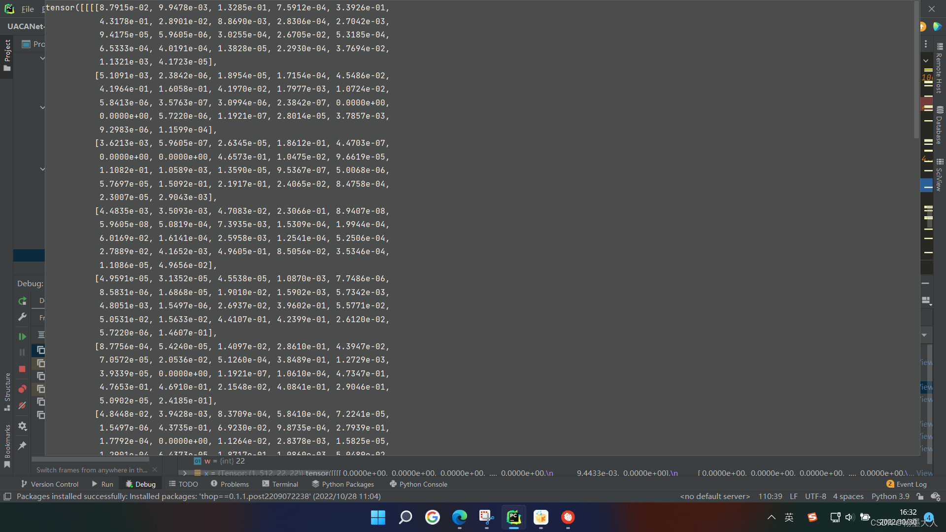This screenshot has width=946, height=532.
Task: Click line and column position 110:39
Action: [x=770, y=497]
